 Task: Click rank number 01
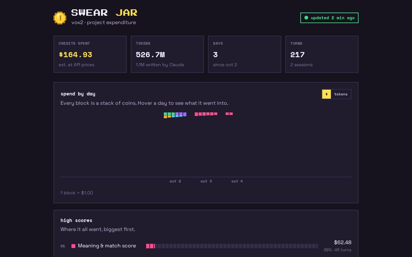[x=63, y=246]
